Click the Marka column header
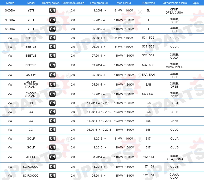The width and height of the screenshot is (204, 180). pyautogui.click(x=10, y=3)
